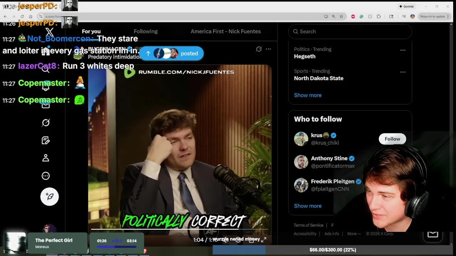Open the floating messages envelope at bottom right
The image size is (456, 256).
click(433, 234)
